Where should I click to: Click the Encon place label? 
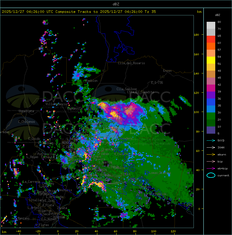[x=167, y=71]
